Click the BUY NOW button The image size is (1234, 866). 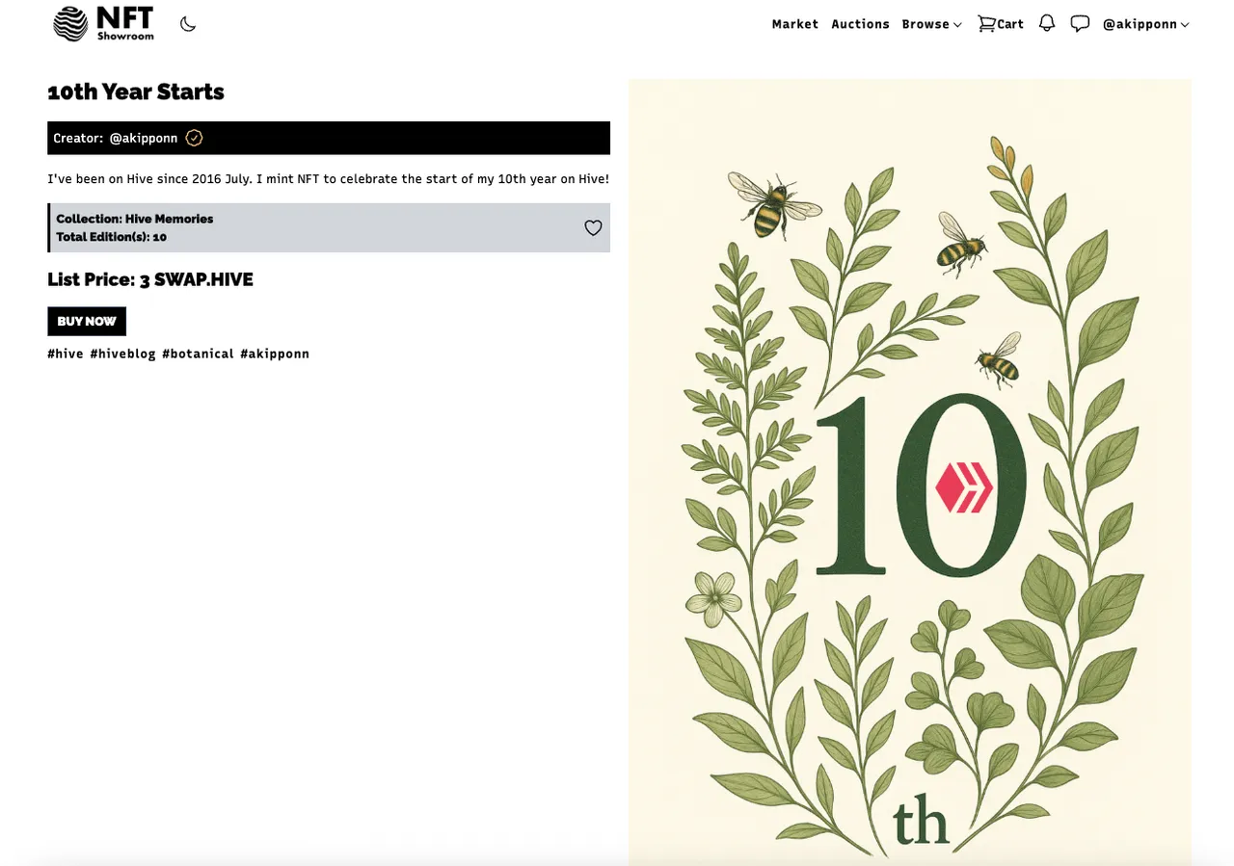(x=87, y=321)
